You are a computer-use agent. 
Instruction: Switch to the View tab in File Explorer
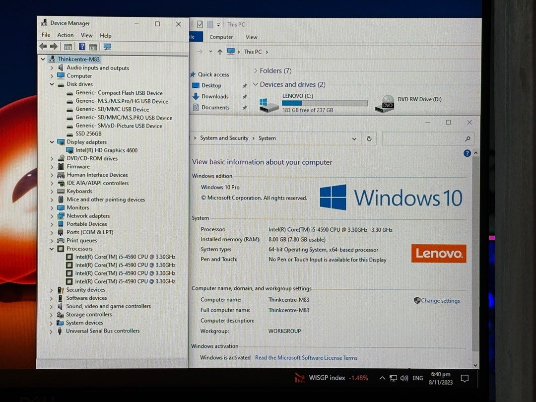coord(251,37)
